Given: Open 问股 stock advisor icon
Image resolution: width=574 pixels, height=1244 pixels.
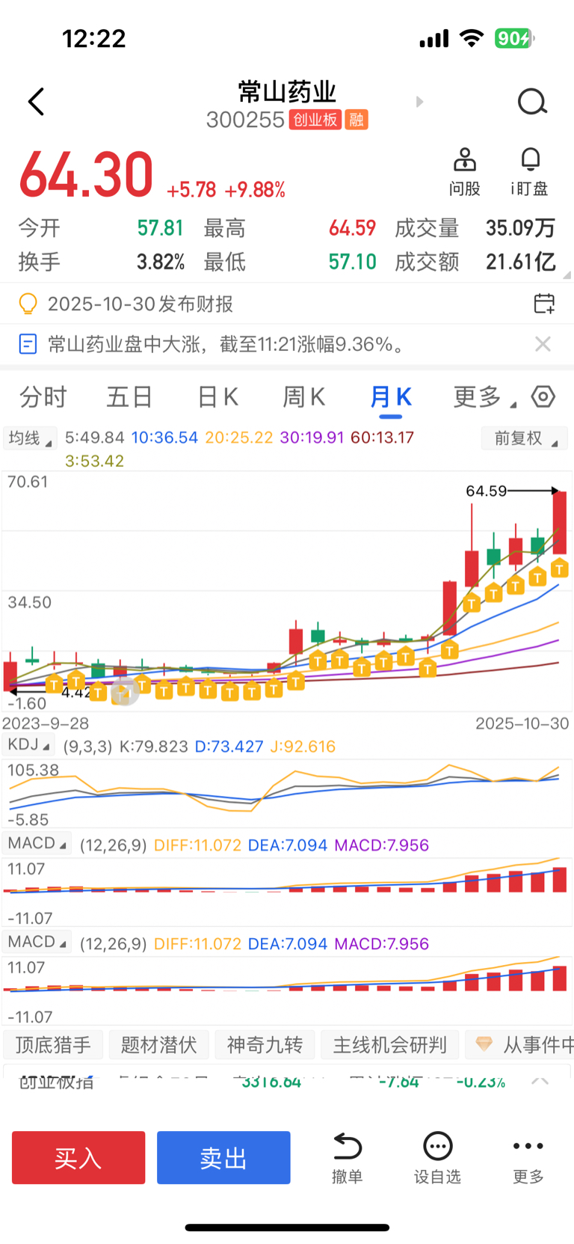Looking at the screenshot, I should pyautogui.click(x=465, y=172).
